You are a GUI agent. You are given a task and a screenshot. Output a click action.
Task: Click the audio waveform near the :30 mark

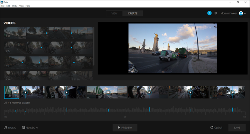(x=125, y=110)
